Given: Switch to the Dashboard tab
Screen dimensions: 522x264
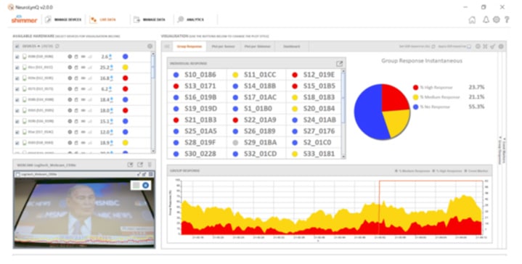Looking at the screenshot, I should 292,46.
